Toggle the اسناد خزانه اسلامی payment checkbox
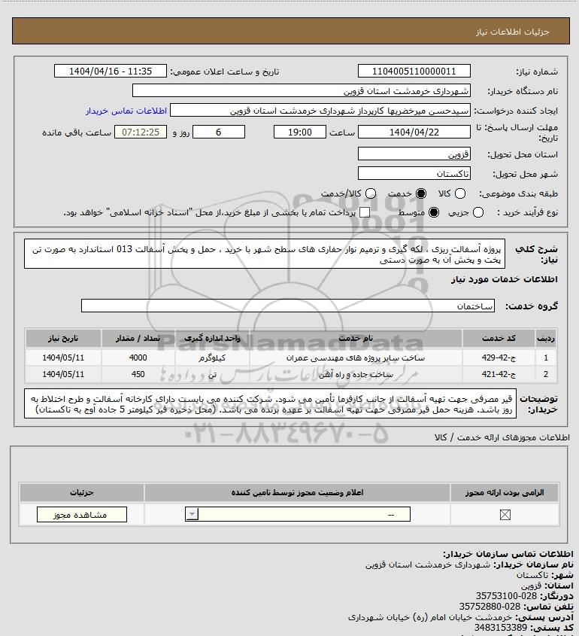This screenshot has height=636, width=579. click(365, 212)
